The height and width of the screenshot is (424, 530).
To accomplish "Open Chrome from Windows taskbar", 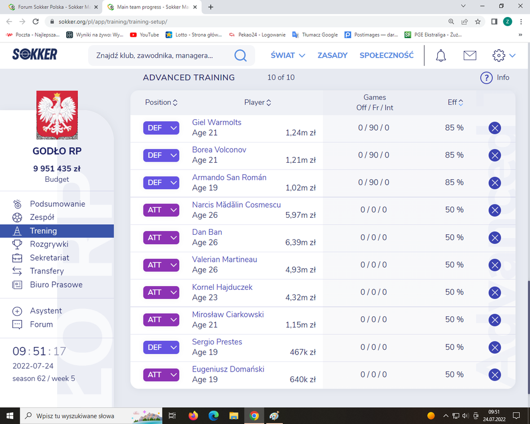I will [254, 416].
